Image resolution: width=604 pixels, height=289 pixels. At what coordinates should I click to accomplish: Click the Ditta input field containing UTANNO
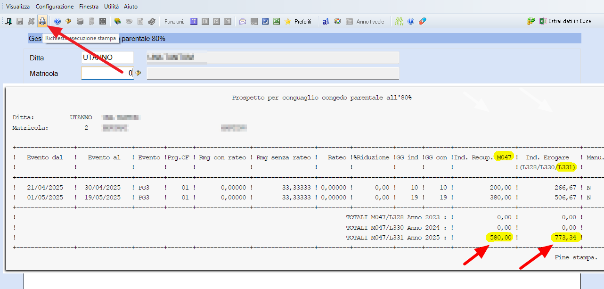[x=107, y=58]
